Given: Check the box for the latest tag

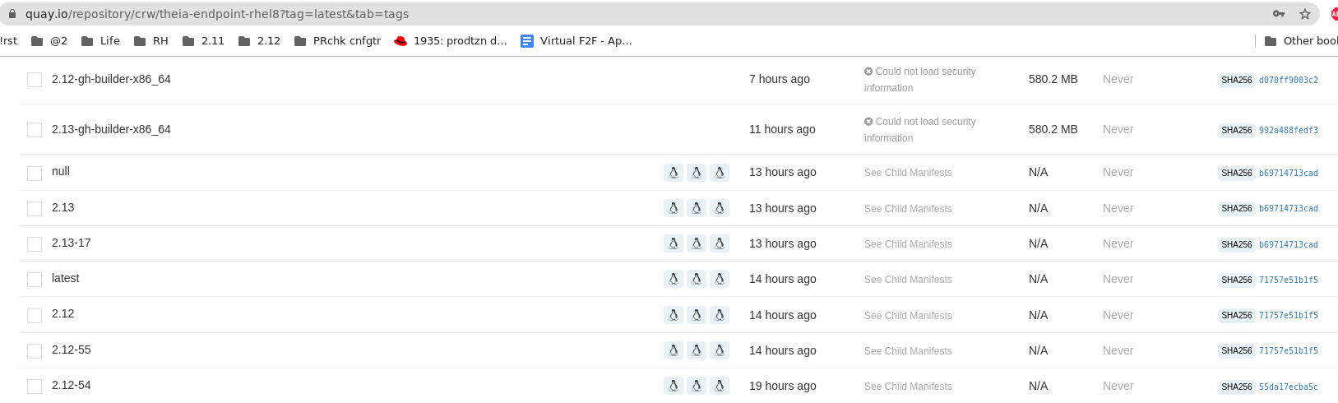Looking at the screenshot, I should (35, 280).
